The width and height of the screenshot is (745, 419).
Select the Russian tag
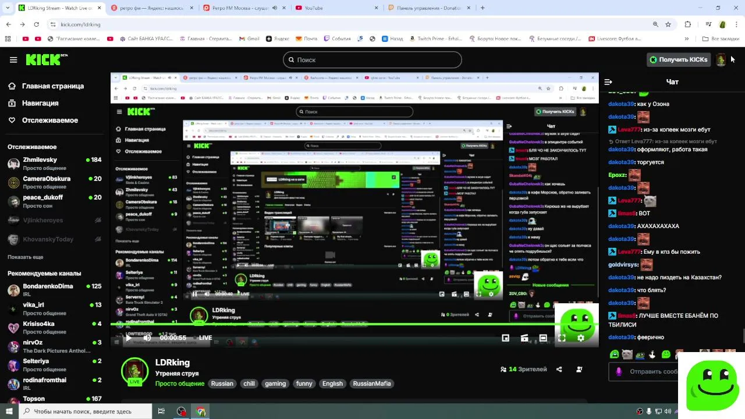[222, 384]
